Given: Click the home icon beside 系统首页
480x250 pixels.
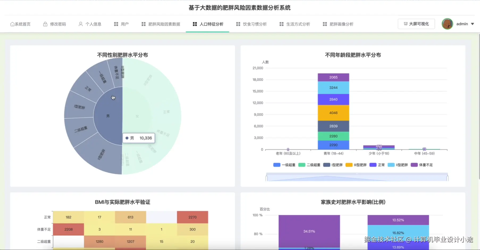Looking at the screenshot, I should [x=12, y=24].
